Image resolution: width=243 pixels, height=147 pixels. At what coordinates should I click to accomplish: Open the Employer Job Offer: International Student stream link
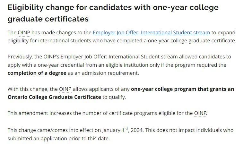pos(151,33)
